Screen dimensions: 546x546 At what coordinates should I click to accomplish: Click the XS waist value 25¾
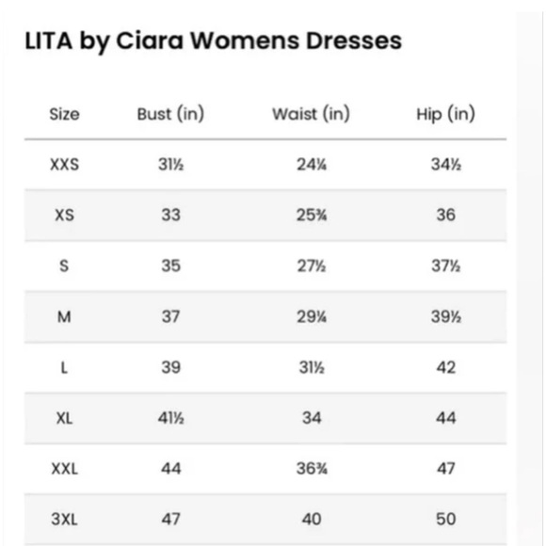pyautogui.click(x=312, y=215)
